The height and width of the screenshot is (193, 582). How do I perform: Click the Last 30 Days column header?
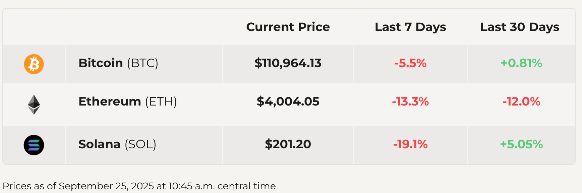click(x=519, y=27)
